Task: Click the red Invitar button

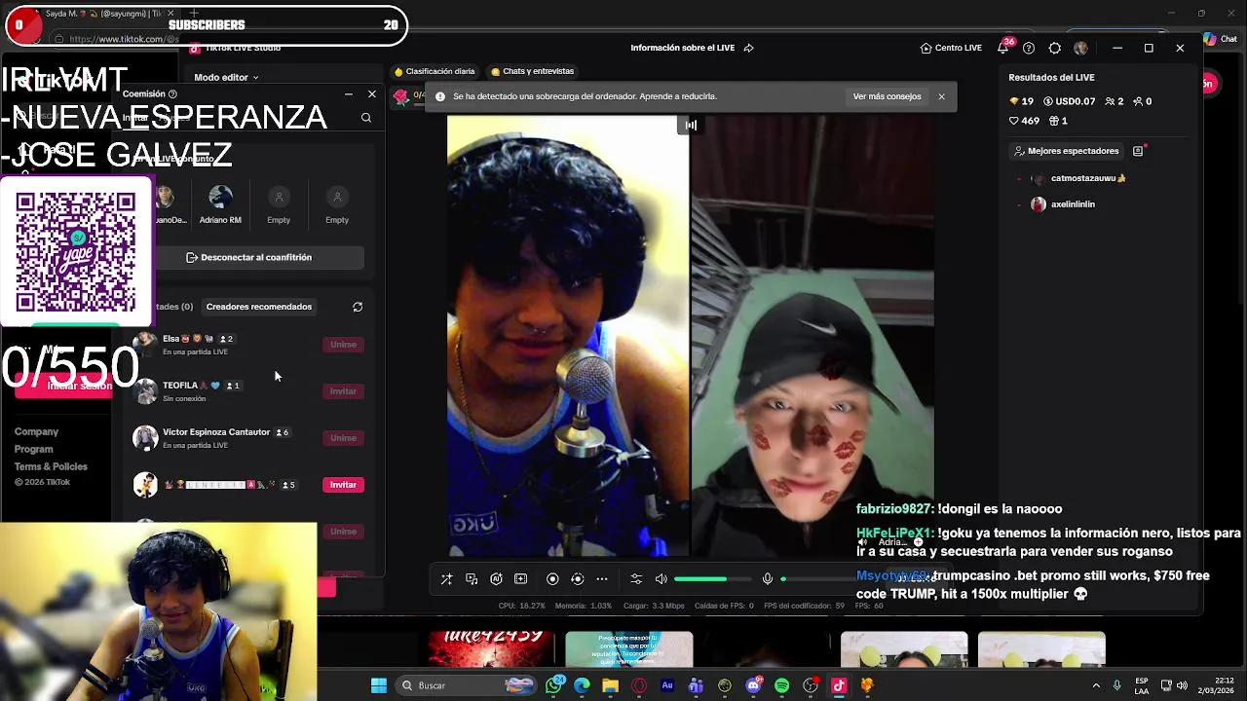Action: (343, 485)
